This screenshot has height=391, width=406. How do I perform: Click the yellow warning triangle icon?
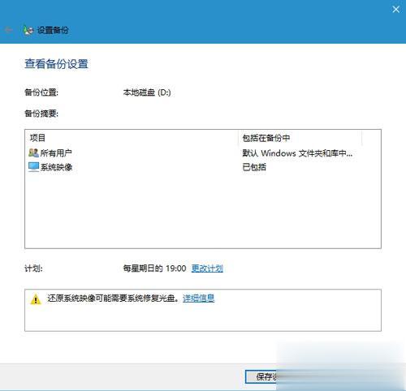tap(36, 299)
